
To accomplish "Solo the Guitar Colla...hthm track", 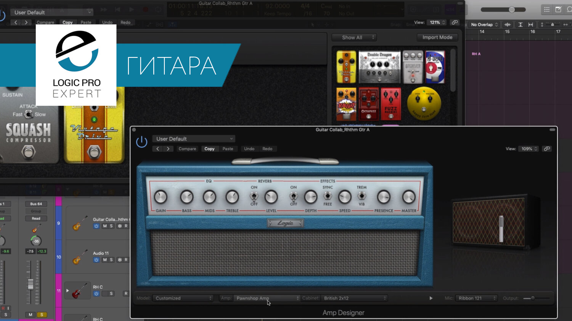I will click(111, 226).
